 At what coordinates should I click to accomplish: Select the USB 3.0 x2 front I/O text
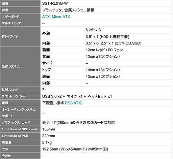[x=52, y=96]
